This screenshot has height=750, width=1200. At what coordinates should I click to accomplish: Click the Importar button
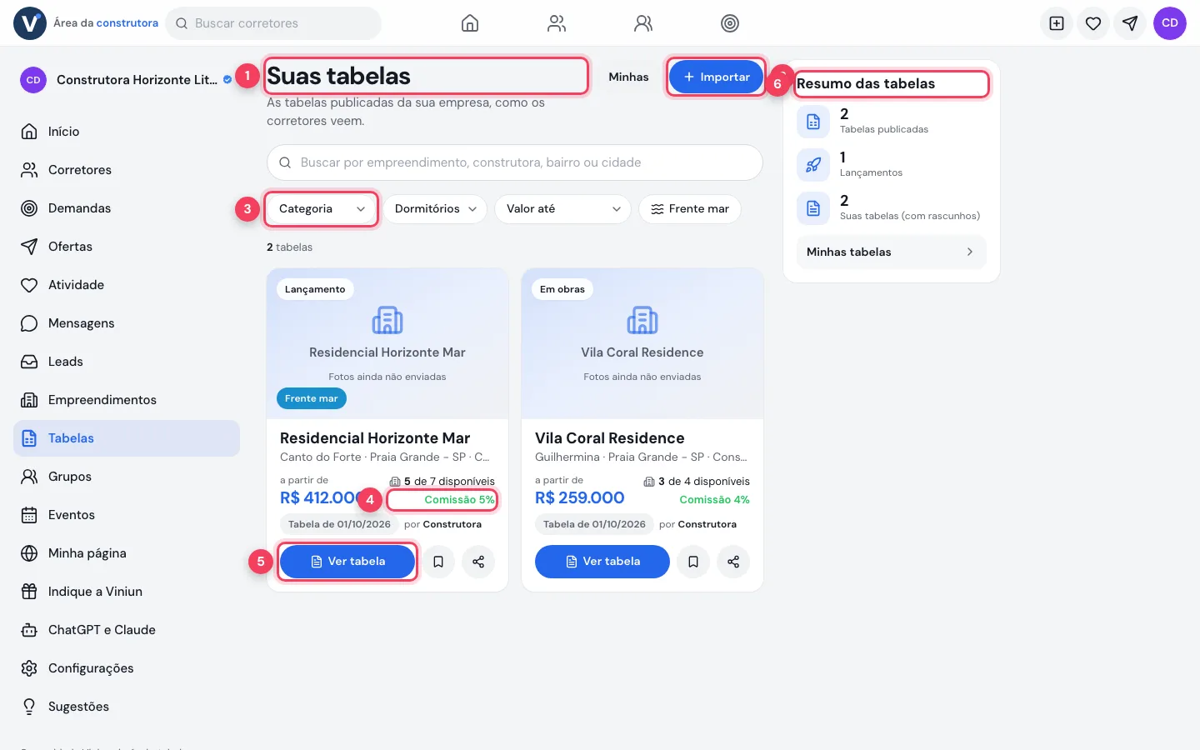coord(717,77)
